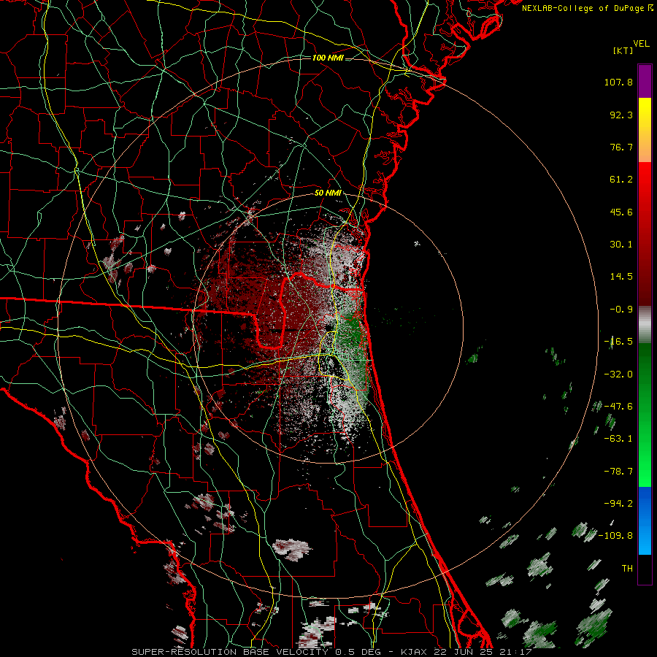
Task: Click the 92.3 velocity scale value
Action: [621, 115]
